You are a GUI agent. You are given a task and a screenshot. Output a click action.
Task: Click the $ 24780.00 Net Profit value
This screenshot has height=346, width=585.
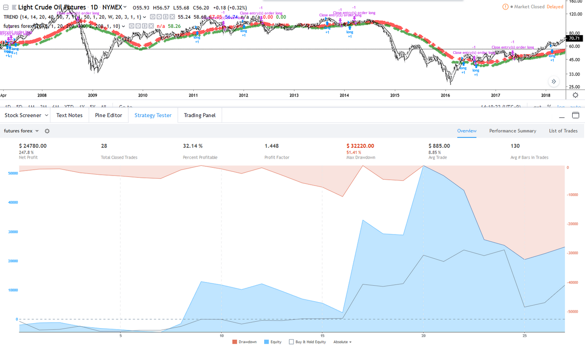(33, 146)
